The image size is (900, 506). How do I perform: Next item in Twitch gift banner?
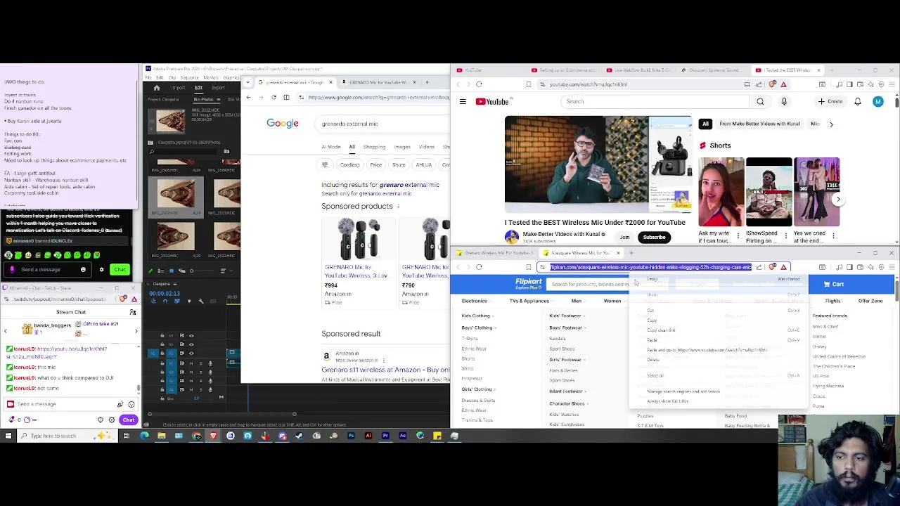tap(136, 330)
